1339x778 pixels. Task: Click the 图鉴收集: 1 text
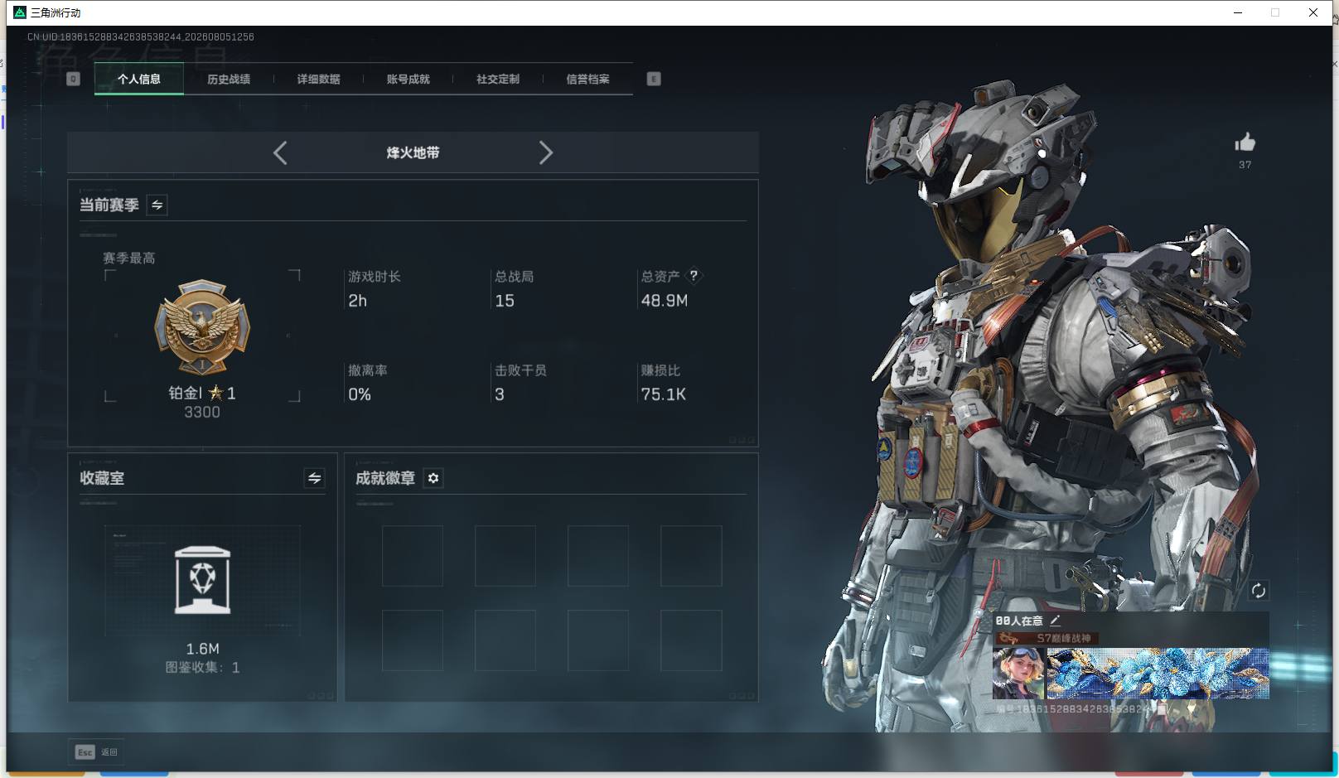202,667
